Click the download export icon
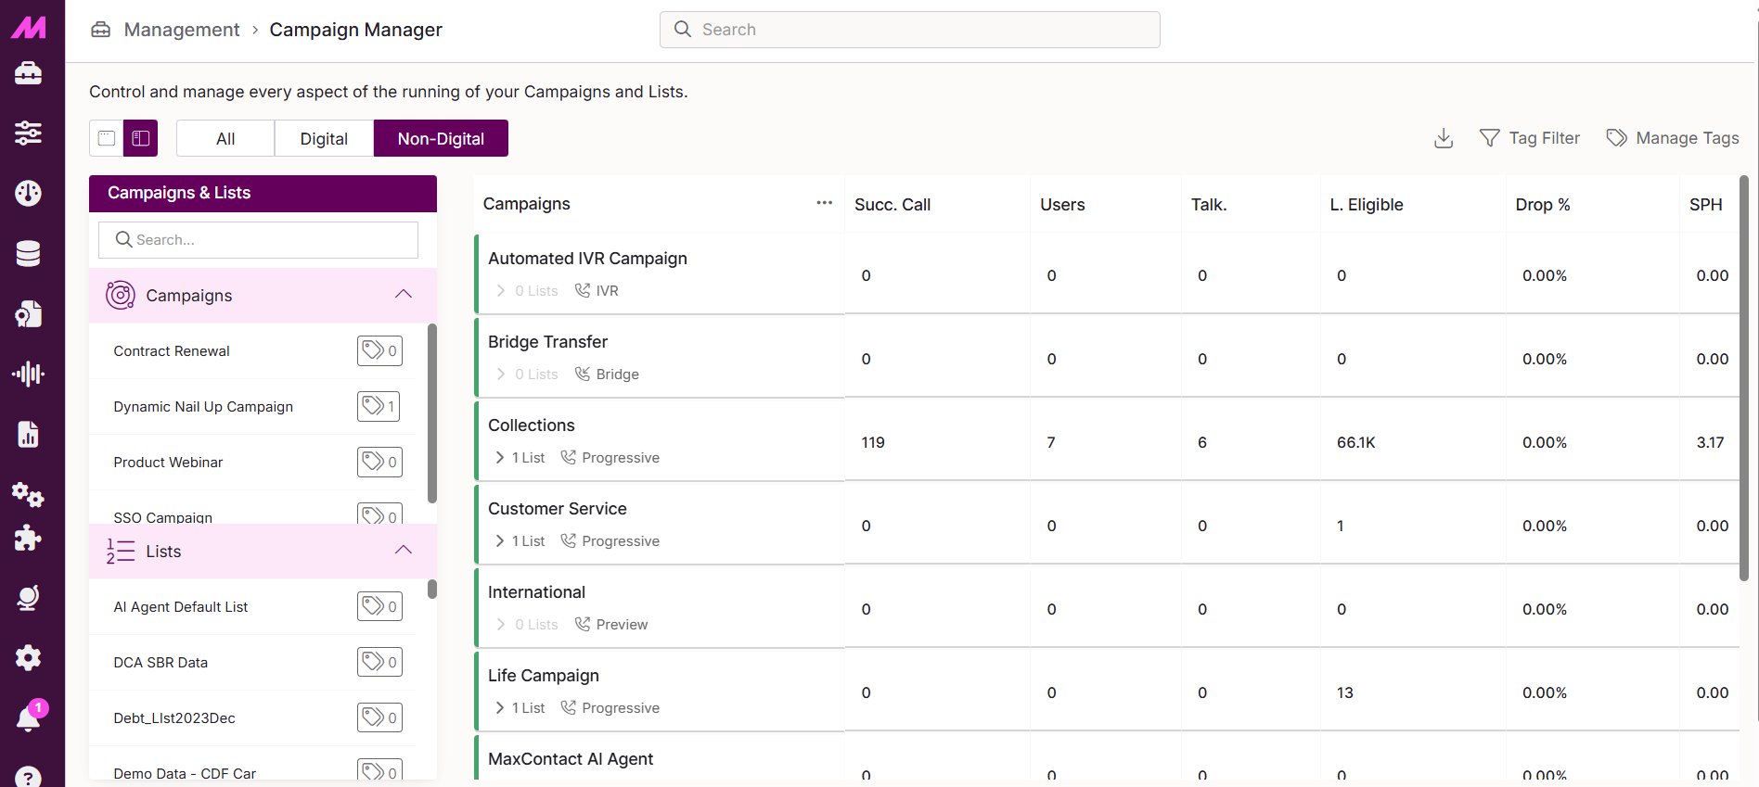This screenshot has width=1759, height=787. (x=1443, y=138)
